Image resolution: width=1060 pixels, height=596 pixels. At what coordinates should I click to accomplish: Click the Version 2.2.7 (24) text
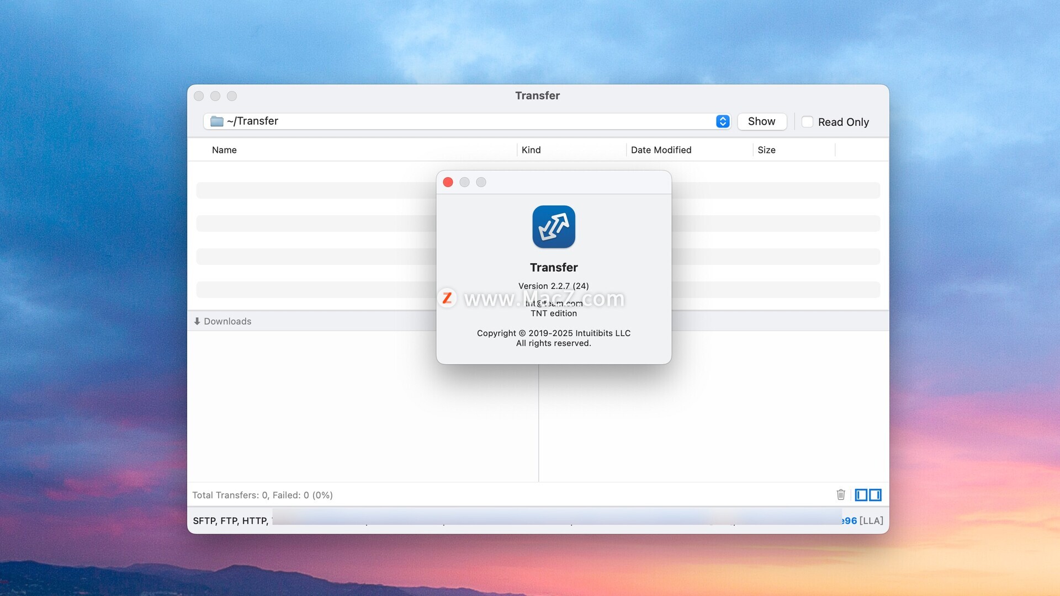coord(554,286)
